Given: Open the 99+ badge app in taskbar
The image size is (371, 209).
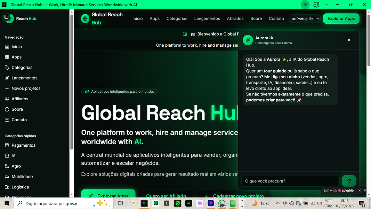Looking at the screenshot, I should click(x=222, y=203).
